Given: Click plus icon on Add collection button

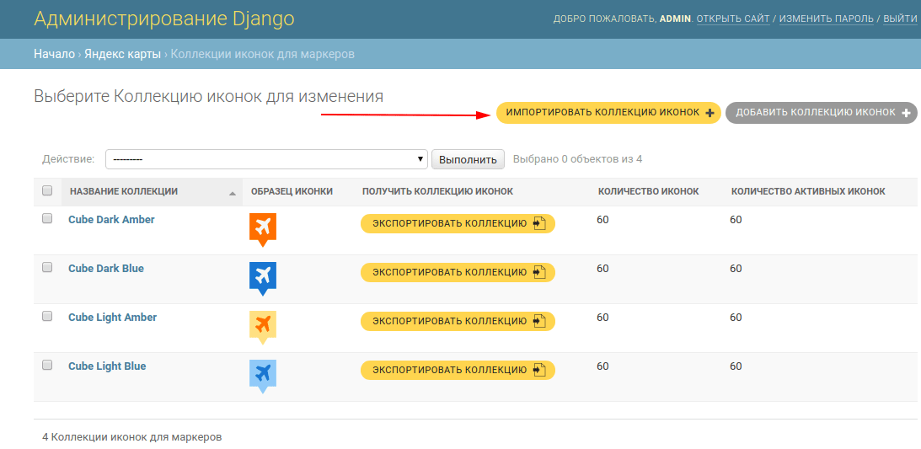Looking at the screenshot, I should point(906,113).
